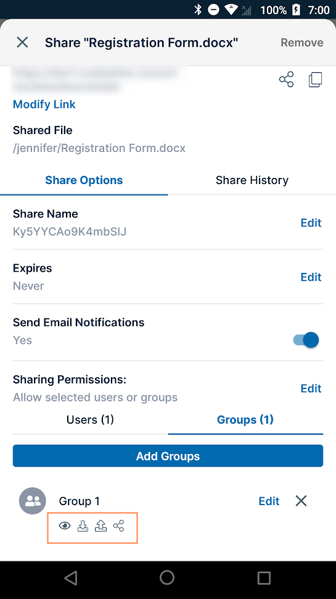
Task: Tap the upload permission icon for Group 1
Action: [x=100, y=526]
